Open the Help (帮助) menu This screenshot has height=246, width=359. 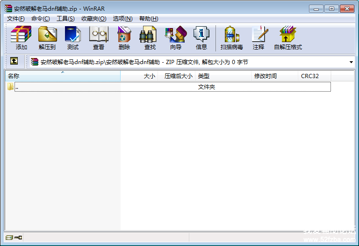coord(149,19)
